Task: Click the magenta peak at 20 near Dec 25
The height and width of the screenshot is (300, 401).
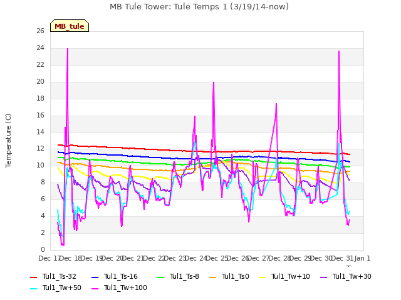Action: coord(214,83)
